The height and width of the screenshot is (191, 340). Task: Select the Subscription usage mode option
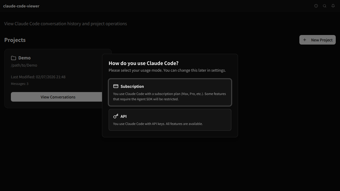pyautogui.click(x=170, y=92)
